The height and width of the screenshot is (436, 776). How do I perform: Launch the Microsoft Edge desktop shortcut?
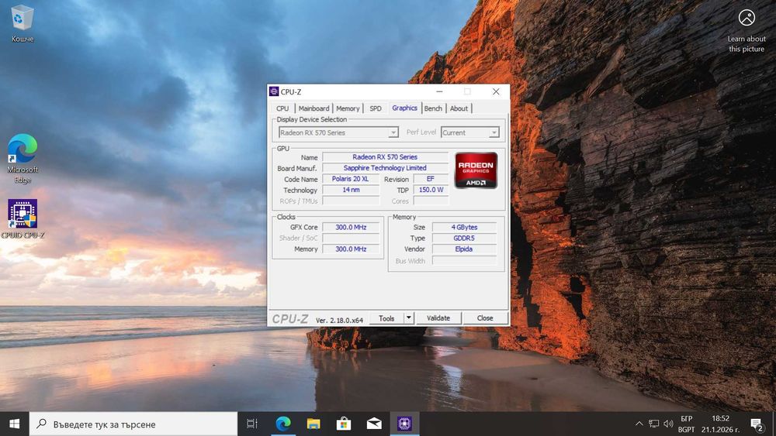click(23, 159)
